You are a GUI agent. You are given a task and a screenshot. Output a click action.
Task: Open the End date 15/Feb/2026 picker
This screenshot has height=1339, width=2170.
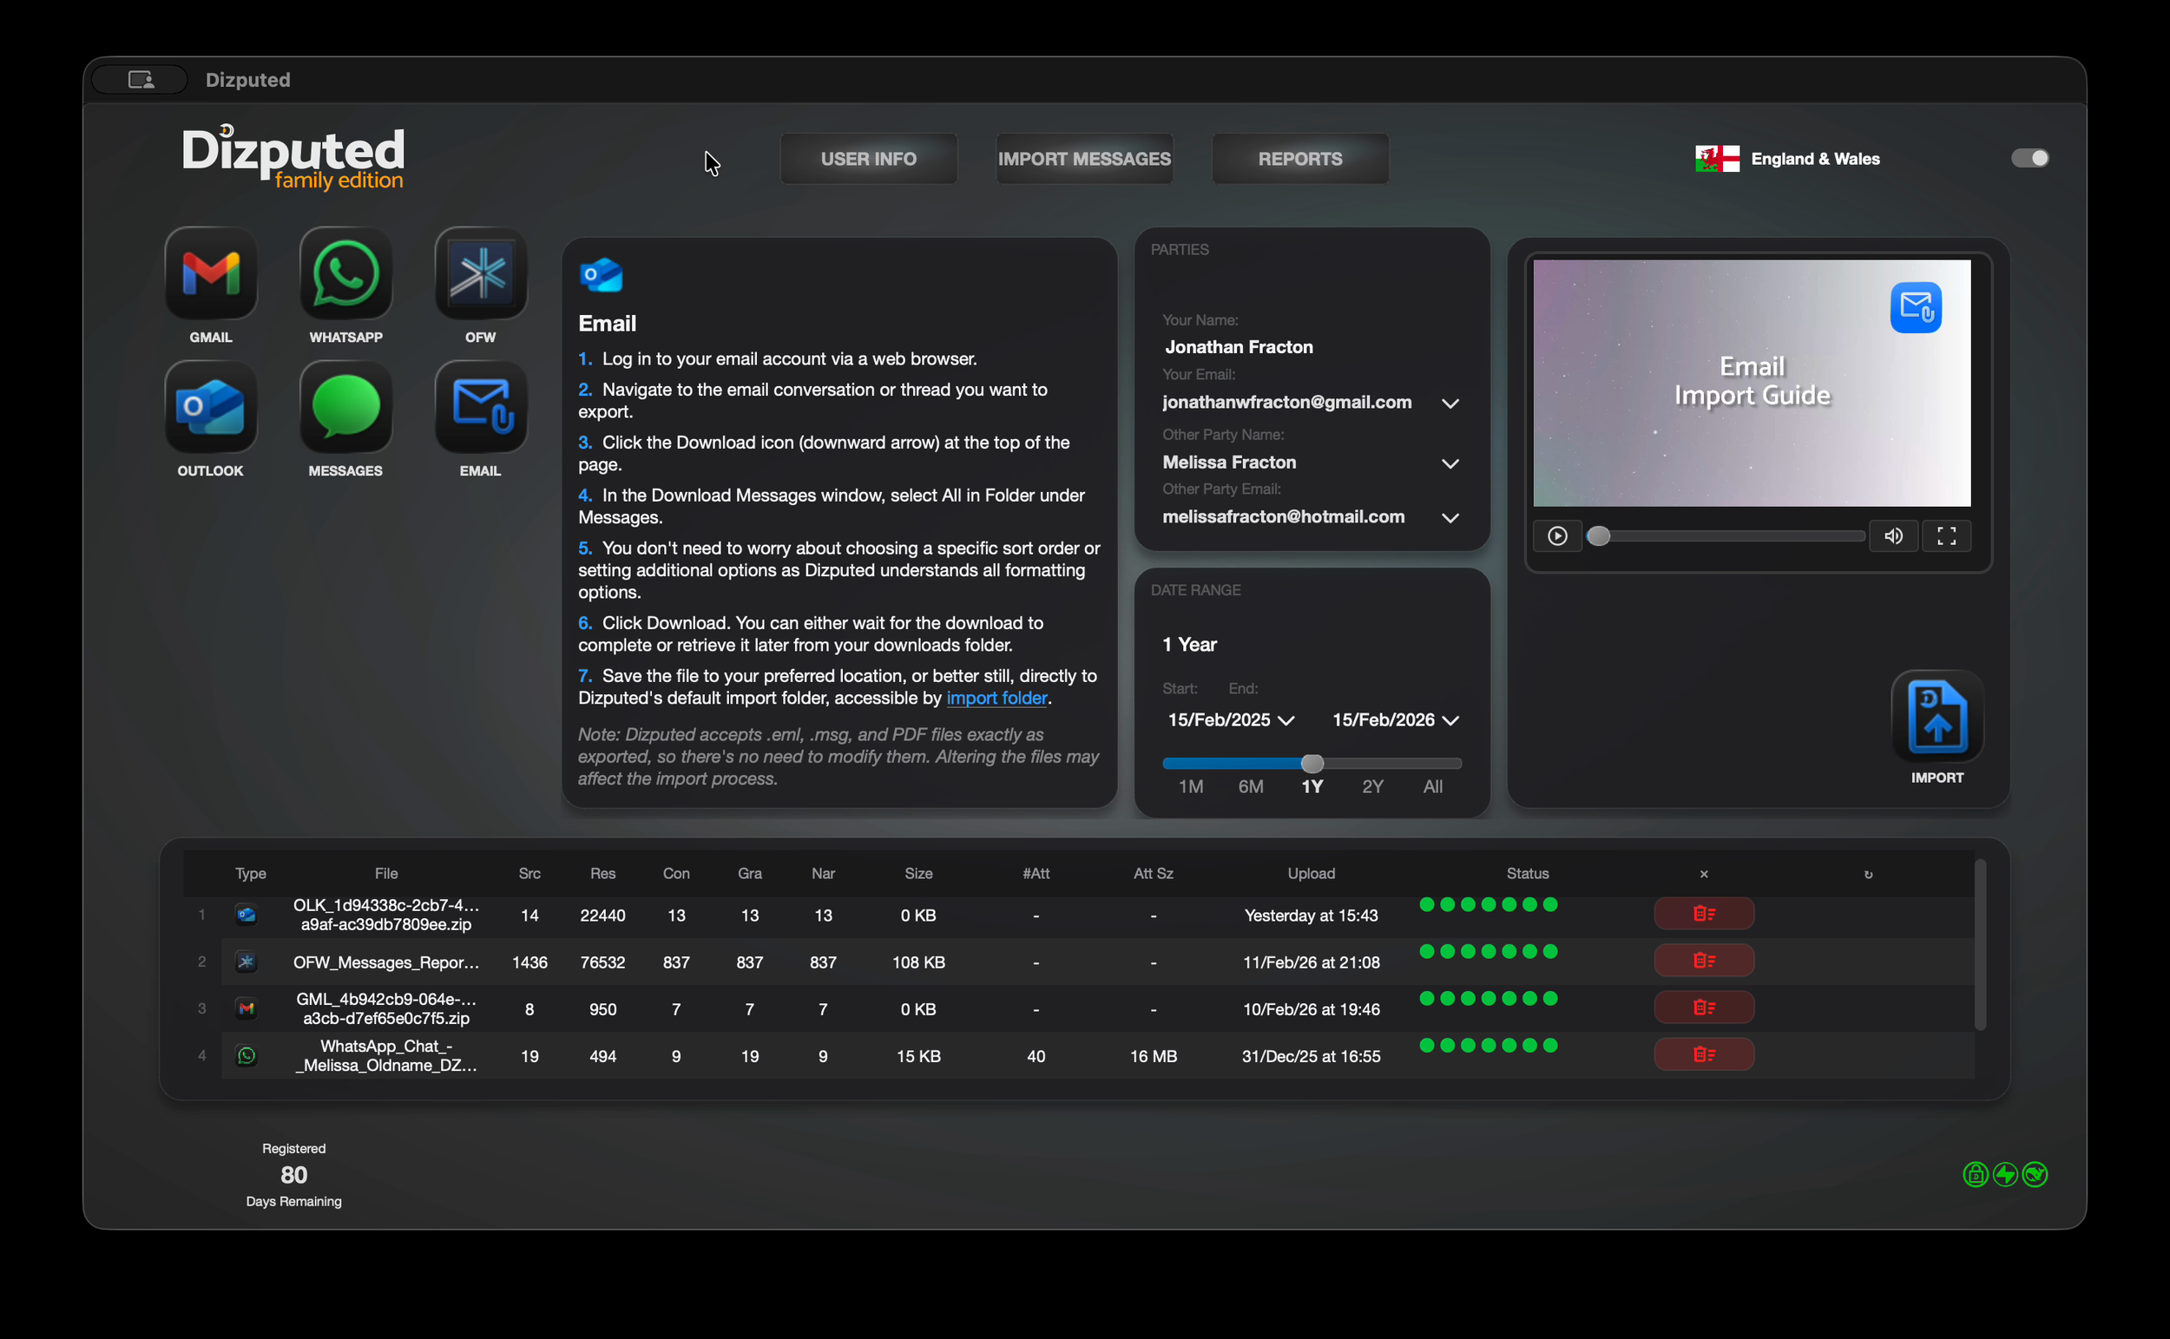click(x=1396, y=720)
